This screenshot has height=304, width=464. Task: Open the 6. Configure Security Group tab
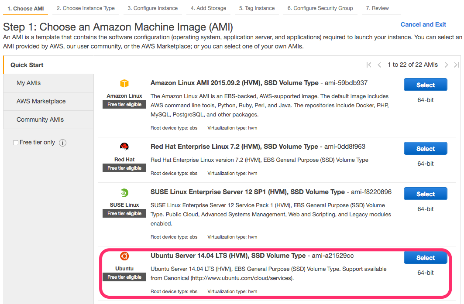pos(320,8)
